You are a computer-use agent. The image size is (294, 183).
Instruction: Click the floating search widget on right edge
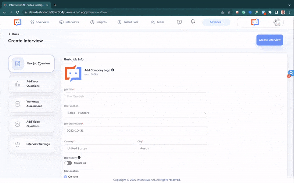291,73
